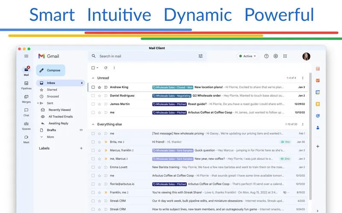Star the Emma Lovett email

100,167
